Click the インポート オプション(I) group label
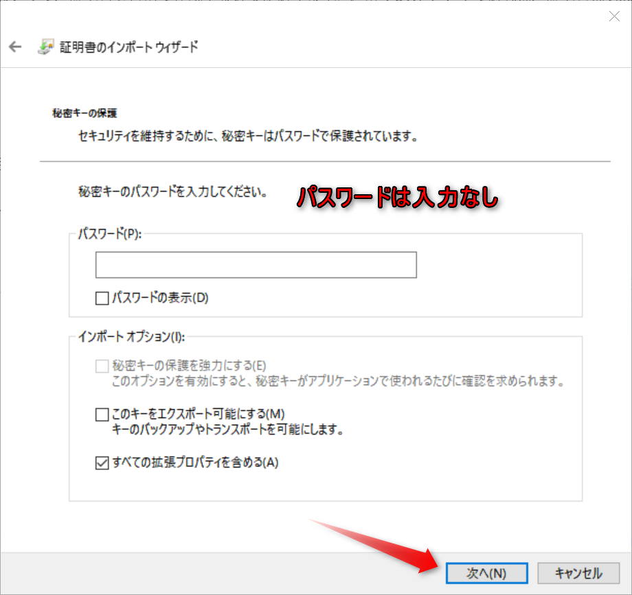Viewport: 632px width, 595px height. tap(131, 336)
